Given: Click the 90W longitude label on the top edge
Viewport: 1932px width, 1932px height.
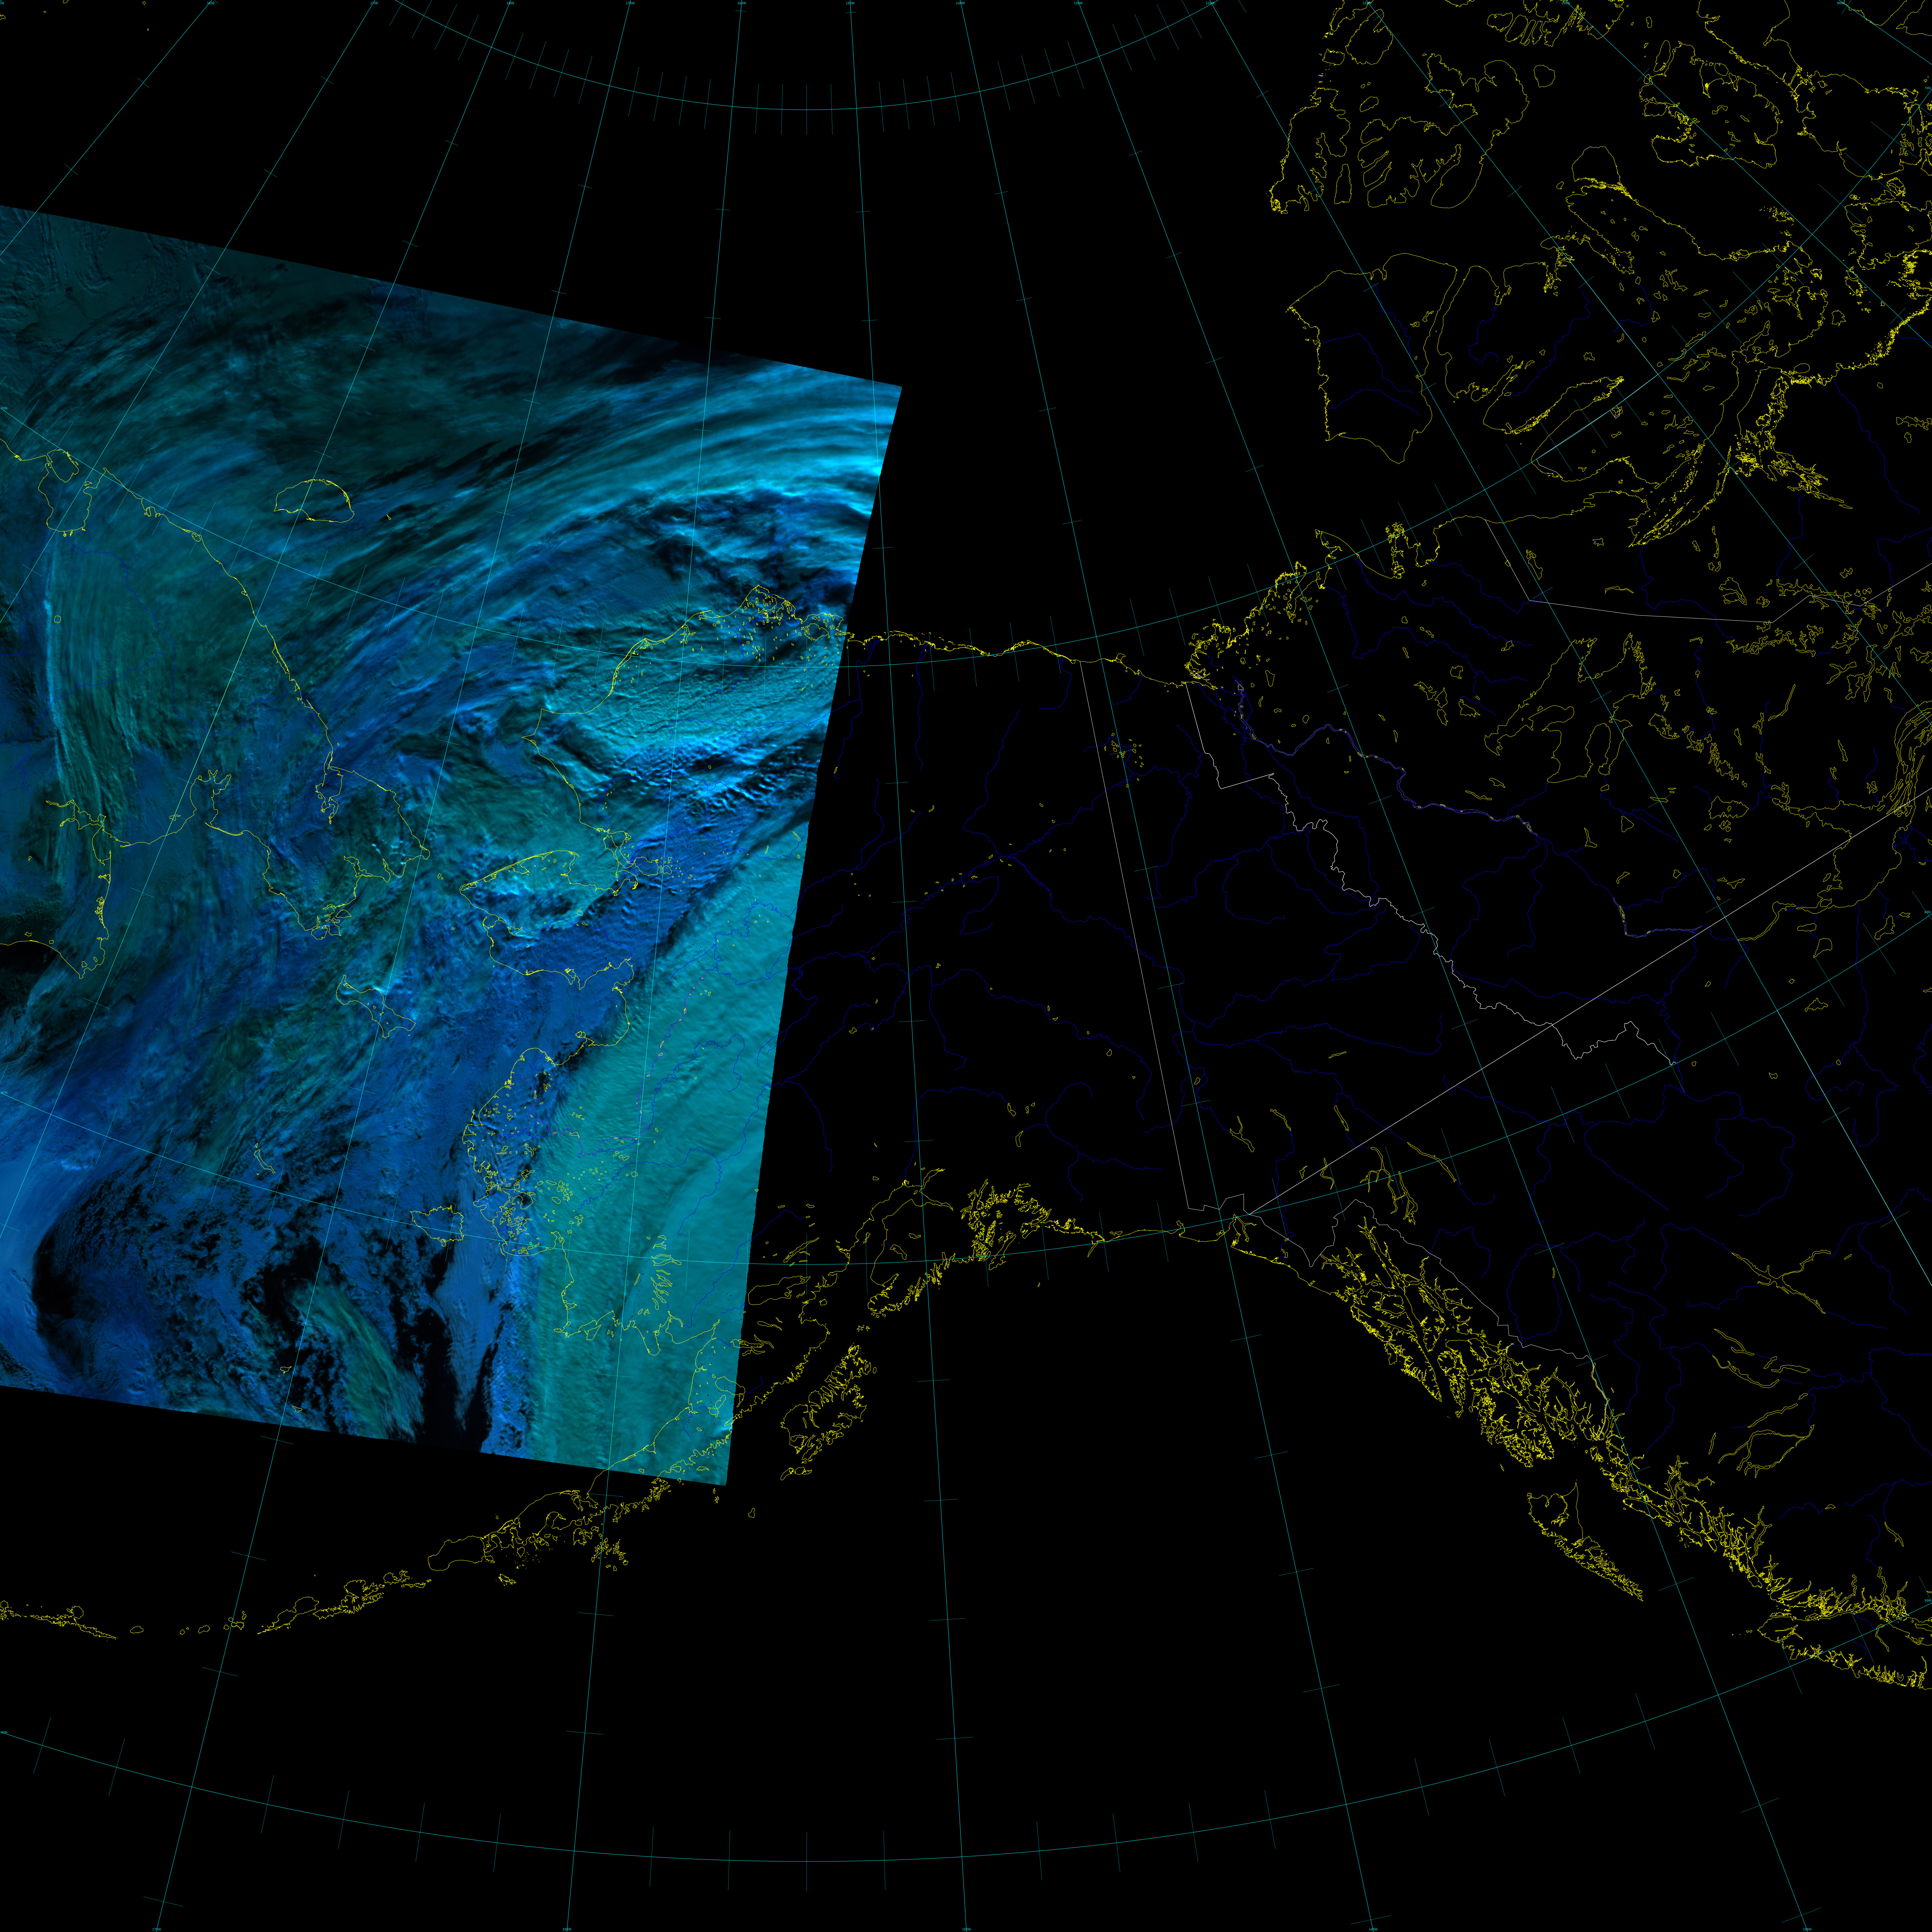Looking at the screenshot, I should (1841, 3).
